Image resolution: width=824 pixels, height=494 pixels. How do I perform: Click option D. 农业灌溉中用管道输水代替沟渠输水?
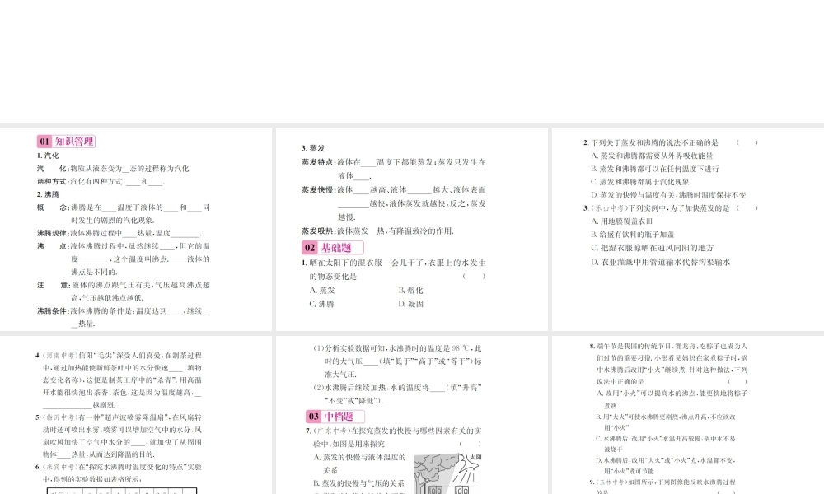tap(661, 262)
